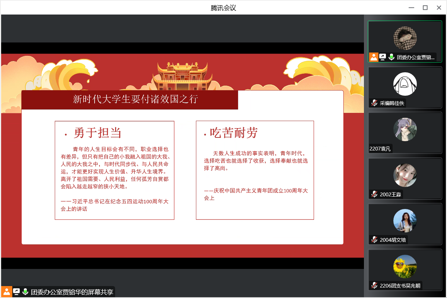Select 2207袁凡 participant avatar
Image resolution: width=447 pixels, height=298 pixels.
(405, 130)
